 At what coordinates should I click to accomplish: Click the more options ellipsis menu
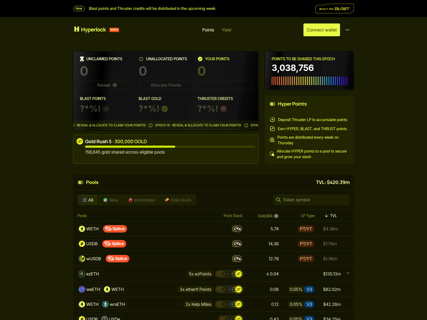(347, 30)
